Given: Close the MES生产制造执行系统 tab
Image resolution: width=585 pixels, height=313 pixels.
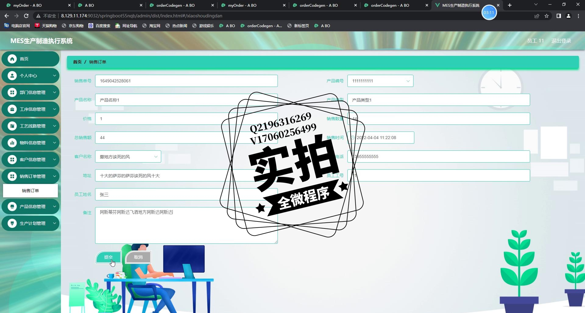Looking at the screenshot, I should pos(498,5).
